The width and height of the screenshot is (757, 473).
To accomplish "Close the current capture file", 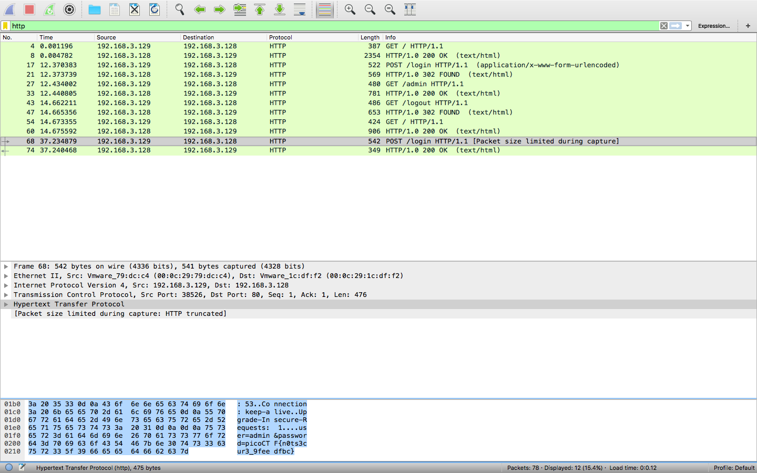I will 134,9.
